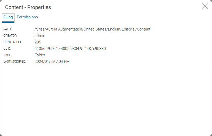Click the last modified date value
The height and width of the screenshot is (136, 212).
[52, 62]
